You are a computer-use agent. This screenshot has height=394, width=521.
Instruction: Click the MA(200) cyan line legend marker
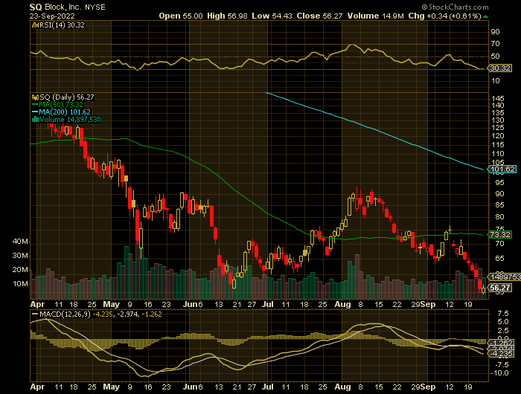33,112
